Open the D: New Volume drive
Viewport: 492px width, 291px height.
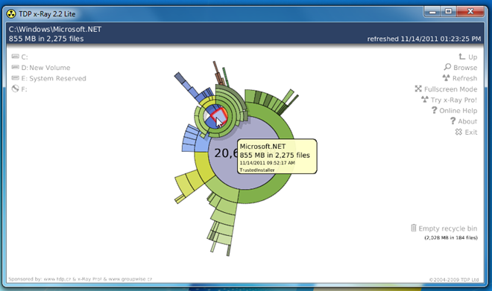click(41, 68)
